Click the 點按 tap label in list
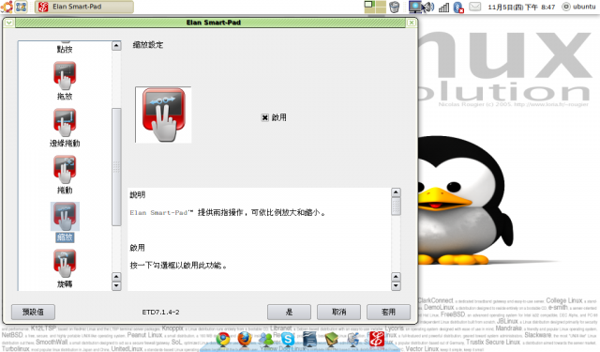 tap(65, 49)
